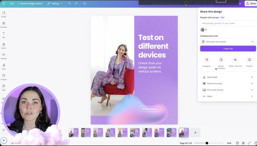Open Resize & Magic Switch
This screenshot has height=146, width=257.
30,4
